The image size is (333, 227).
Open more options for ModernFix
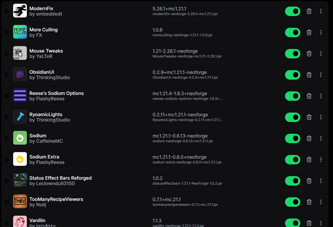(321, 11)
